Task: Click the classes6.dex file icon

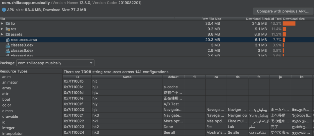Action: 8,50
